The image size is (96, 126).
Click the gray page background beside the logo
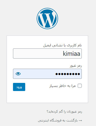pyautogui.click(x=72, y=19)
